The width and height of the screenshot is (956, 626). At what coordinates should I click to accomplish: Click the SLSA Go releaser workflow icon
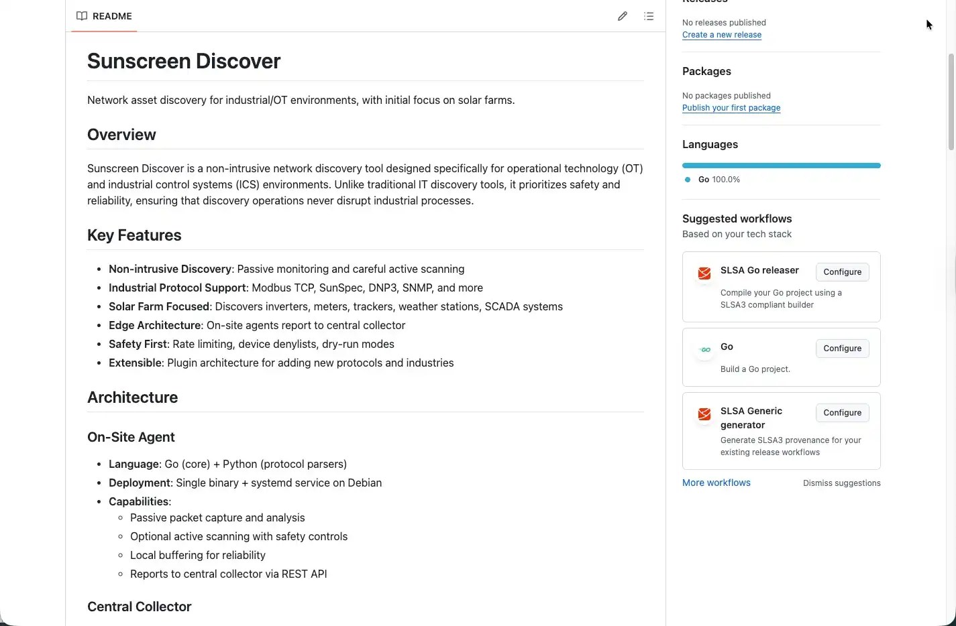(x=704, y=273)
